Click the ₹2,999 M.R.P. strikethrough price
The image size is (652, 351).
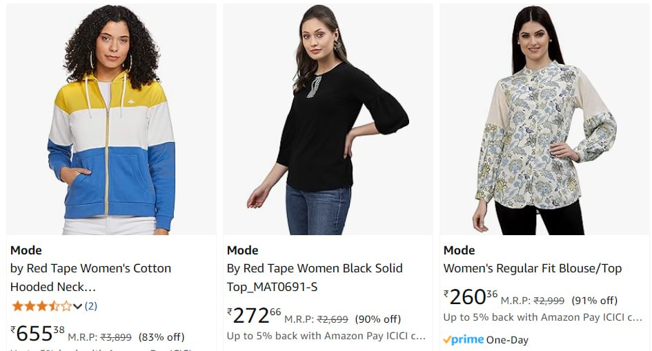click(549, 301)
